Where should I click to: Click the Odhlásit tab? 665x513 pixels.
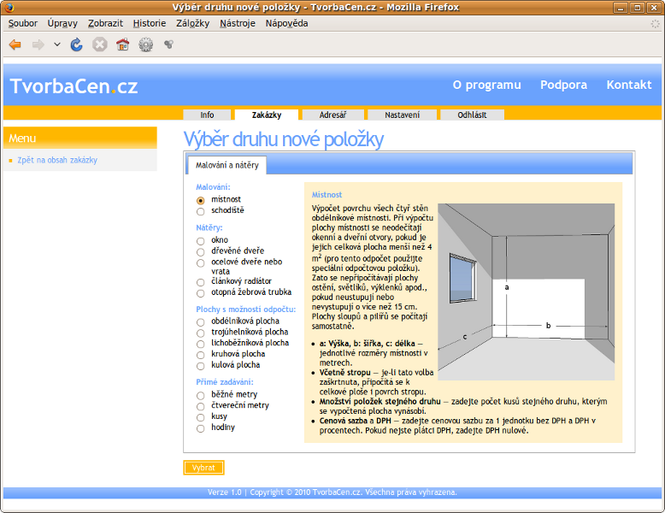click(472, 115)
